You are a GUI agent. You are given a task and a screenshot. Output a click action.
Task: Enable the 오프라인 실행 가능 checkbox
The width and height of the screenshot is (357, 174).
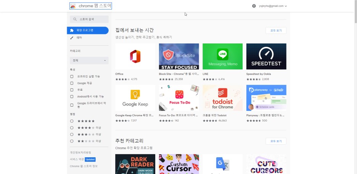72,77
